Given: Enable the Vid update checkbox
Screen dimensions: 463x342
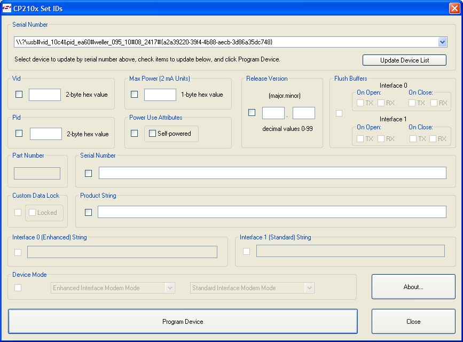Looking at the screenshot, I should point(19,94).
